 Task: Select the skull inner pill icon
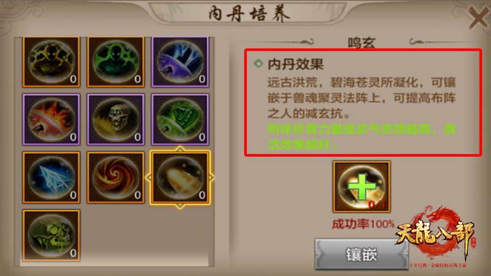click(116, 120)
